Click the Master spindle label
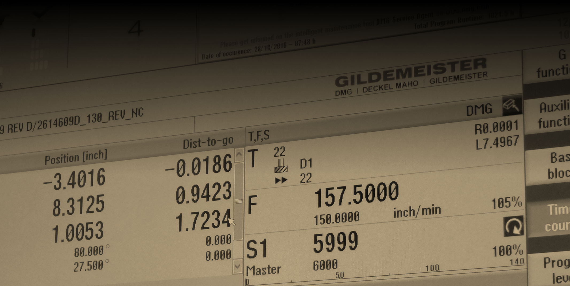 [x=263, y=270]
